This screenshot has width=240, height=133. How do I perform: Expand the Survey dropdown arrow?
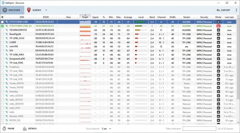pos(46,10)
